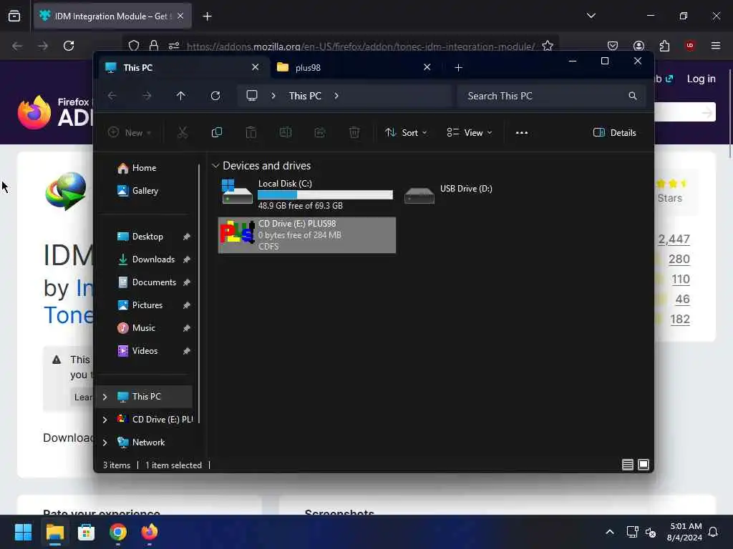Add a new File Explorer tab
The width and height of the screenshot is (733, 549).
point(459,68)
